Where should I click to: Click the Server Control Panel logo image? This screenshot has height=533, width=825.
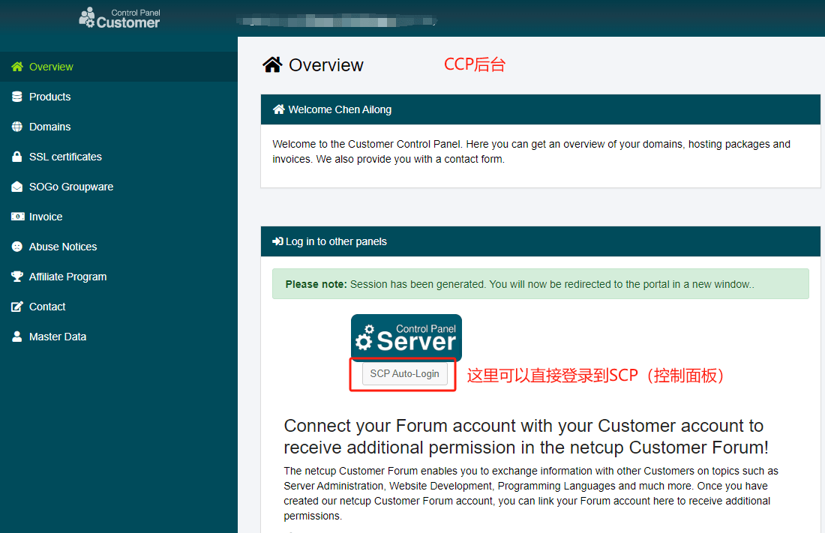pos(406,337)
